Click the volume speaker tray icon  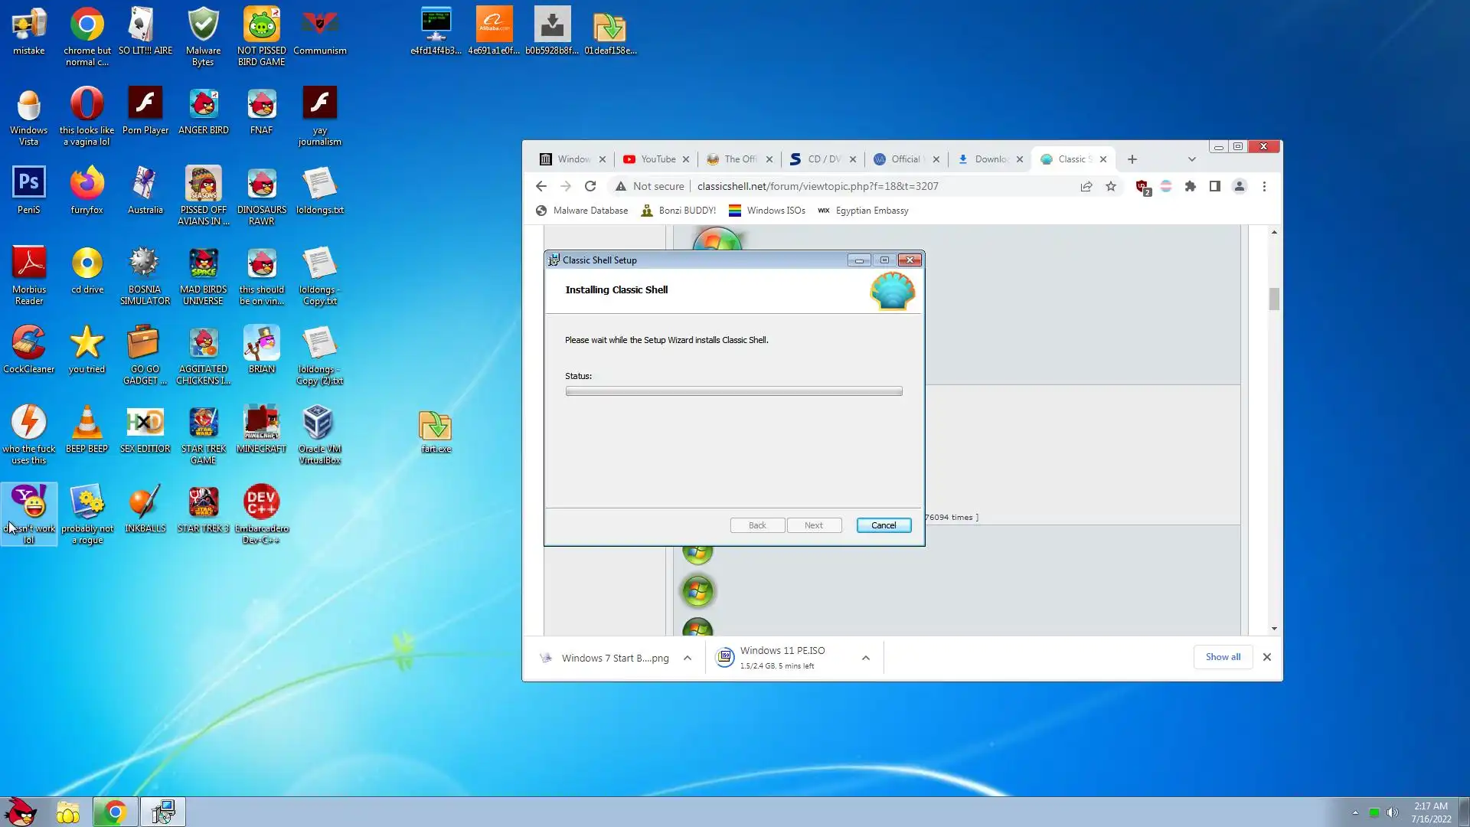pyautogui.click(x=1392, y=812)
